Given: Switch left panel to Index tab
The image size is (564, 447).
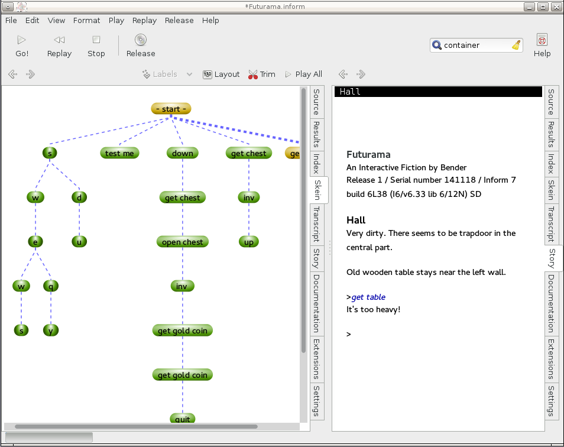Looking at the screenshot, I should point(316,164).
